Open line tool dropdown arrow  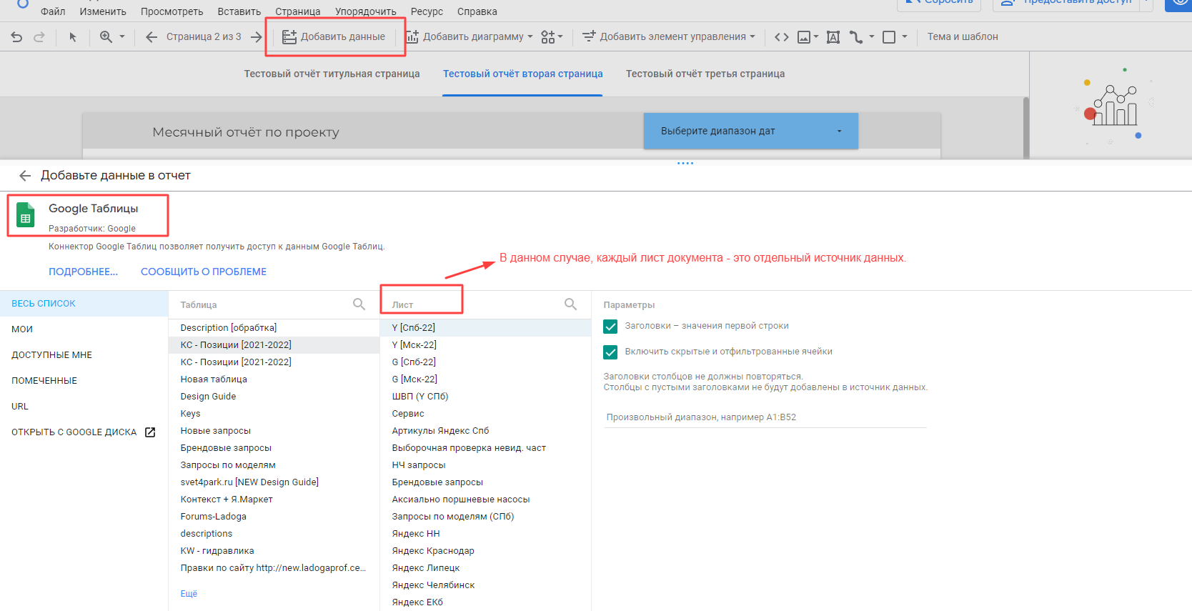tap(872, 37)
